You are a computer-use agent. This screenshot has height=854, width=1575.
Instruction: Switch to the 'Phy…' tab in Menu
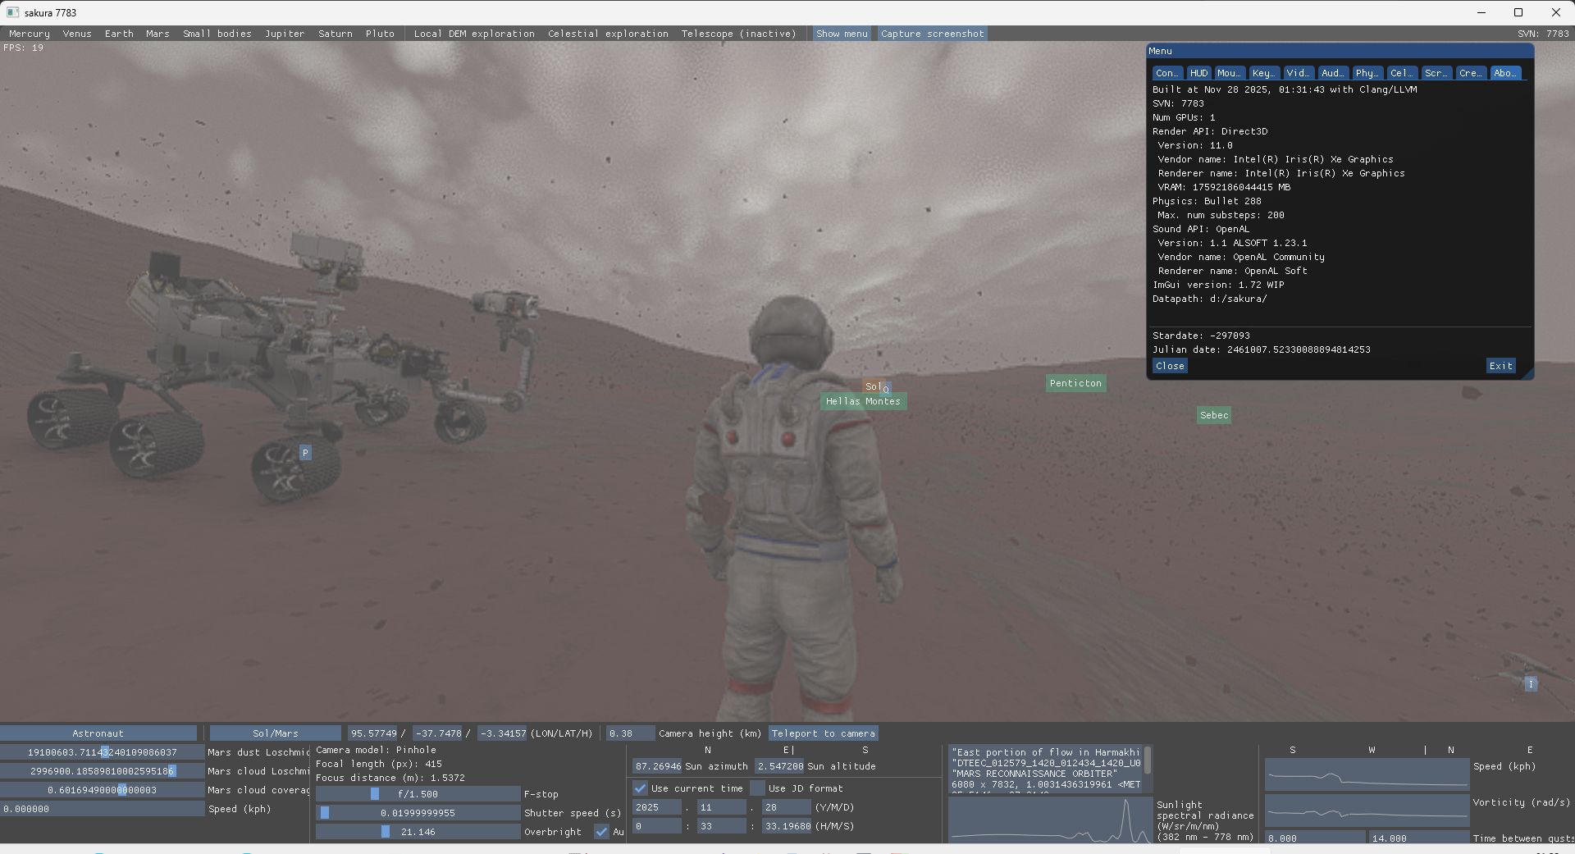(1367, 73)
